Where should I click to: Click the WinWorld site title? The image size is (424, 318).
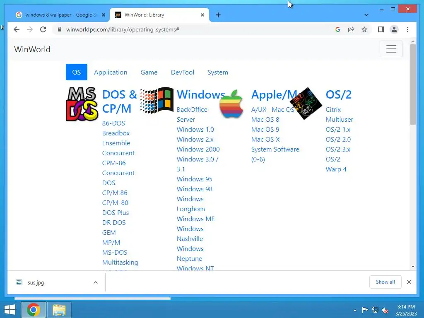(x=32, y=49)
